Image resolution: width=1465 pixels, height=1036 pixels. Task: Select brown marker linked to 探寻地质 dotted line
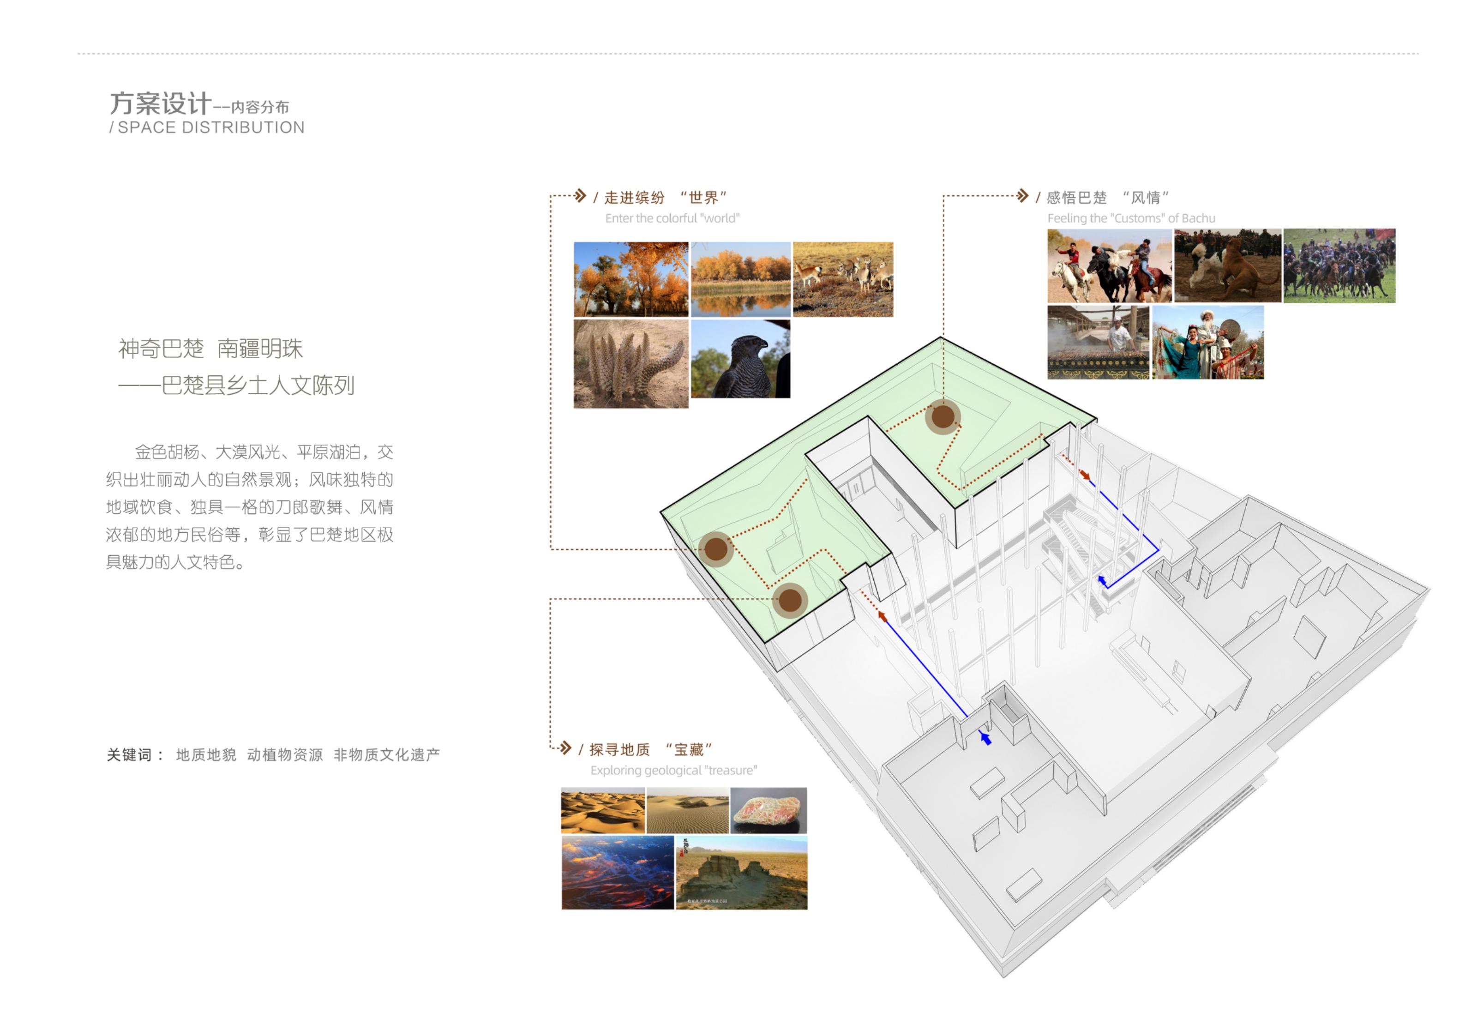[790, 600]
